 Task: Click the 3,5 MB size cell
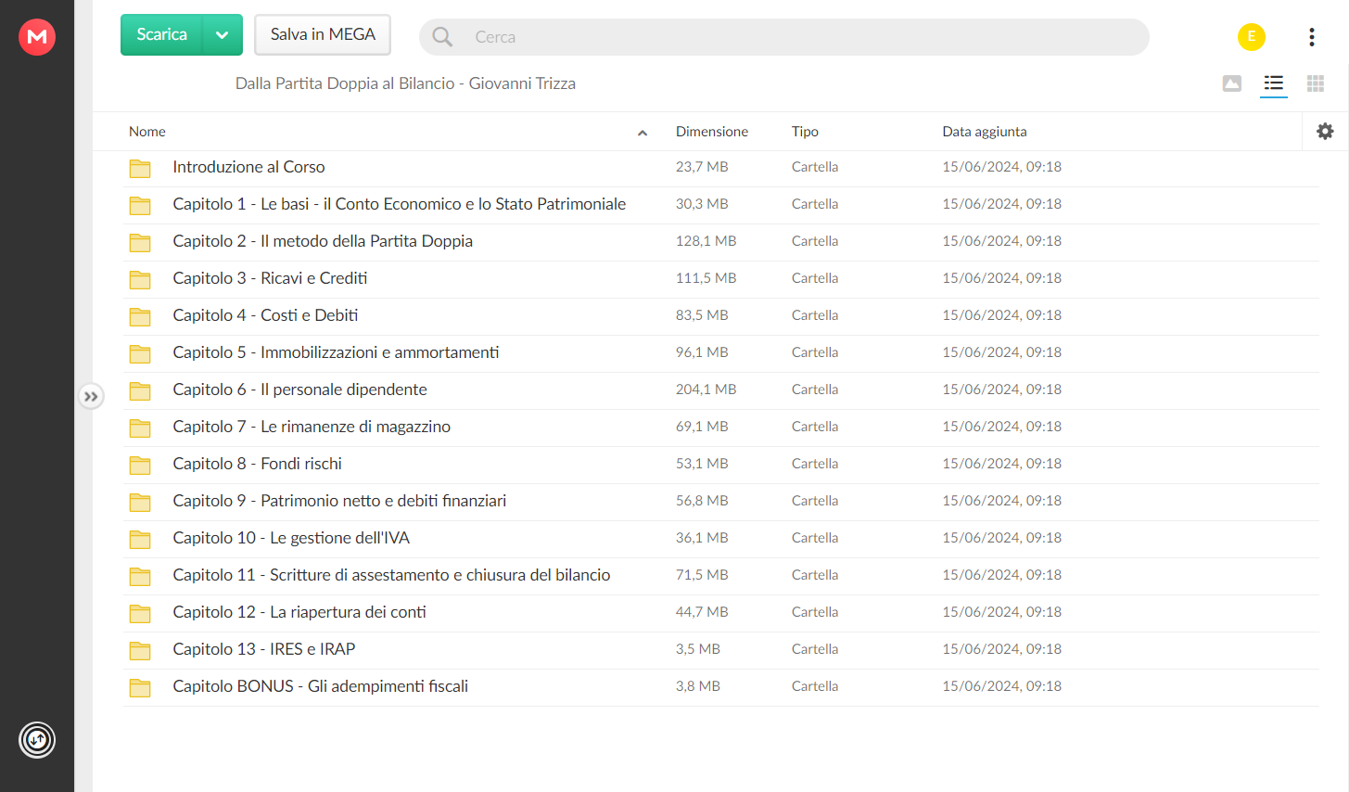pyautogui.click(x=697, y=649)
